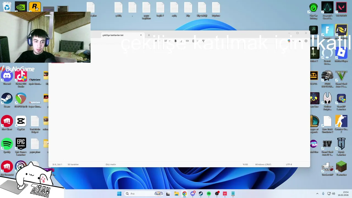
Task: Select the 'çekiliş' desktop file
Action: click(x=118, y=10)
